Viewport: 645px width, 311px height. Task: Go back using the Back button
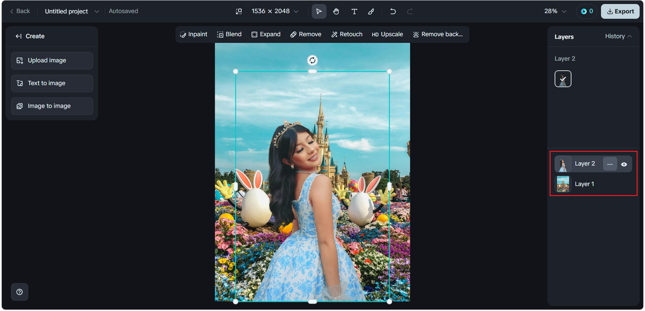[x=20, y=11]
